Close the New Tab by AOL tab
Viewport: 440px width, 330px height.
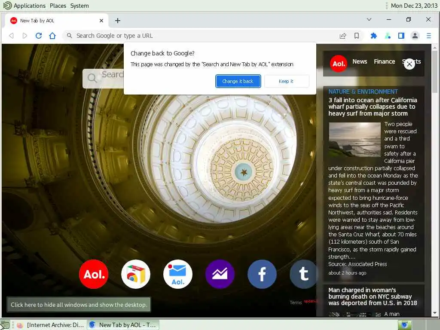tap(101, 21)
